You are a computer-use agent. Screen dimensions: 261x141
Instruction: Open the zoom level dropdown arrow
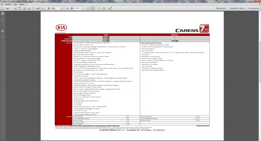coord(82,8)
